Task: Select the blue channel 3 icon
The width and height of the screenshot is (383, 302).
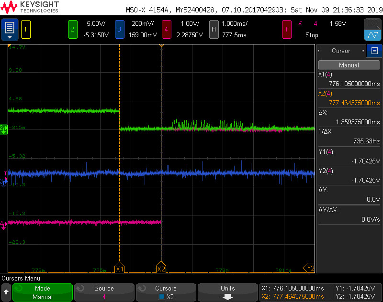Action: [119, 30]
